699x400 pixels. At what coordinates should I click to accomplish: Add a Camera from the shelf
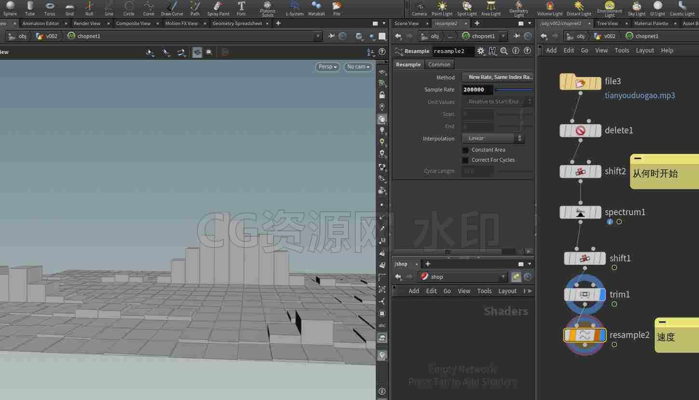click(x=419, y=8)
